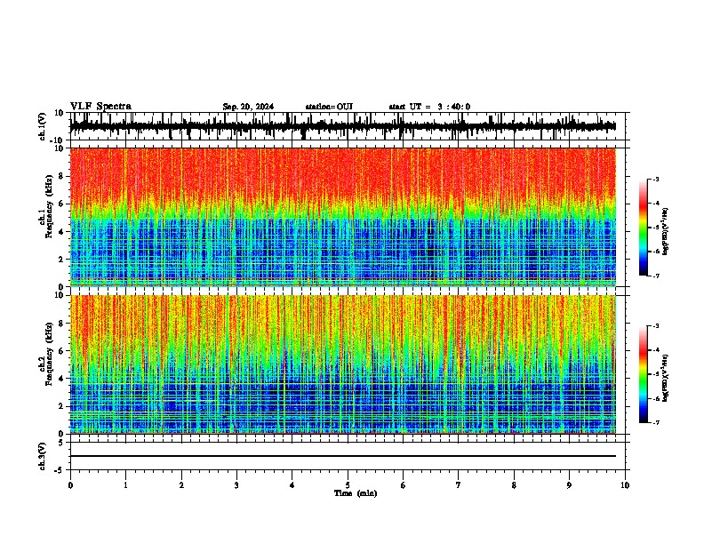
Task: Select the "start UT = 3 : 40: 0" text
Action: pyautogui.click(x=429, y=107)
